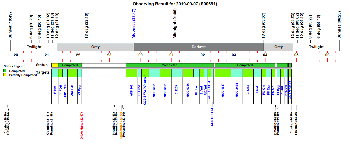The image size is (350, 146).
Task: Select the 6 deg (20:29) marker
Action: point(31,27)
